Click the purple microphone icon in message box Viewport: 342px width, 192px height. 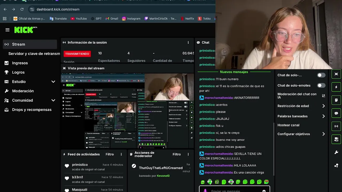[205, 191]
